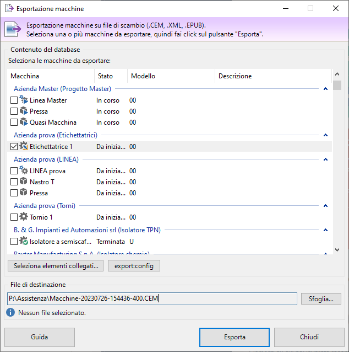349x352 pixels.
Task: Click the machine list vertical scrollbar down arrow
Action: coord(337,250)
